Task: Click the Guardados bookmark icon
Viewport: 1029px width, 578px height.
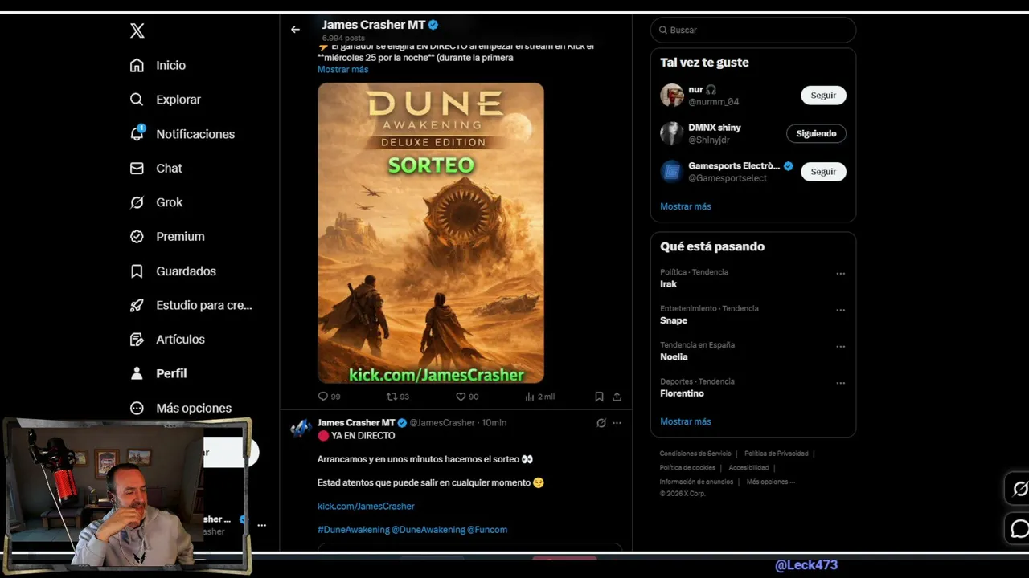Action: (137, 271)
